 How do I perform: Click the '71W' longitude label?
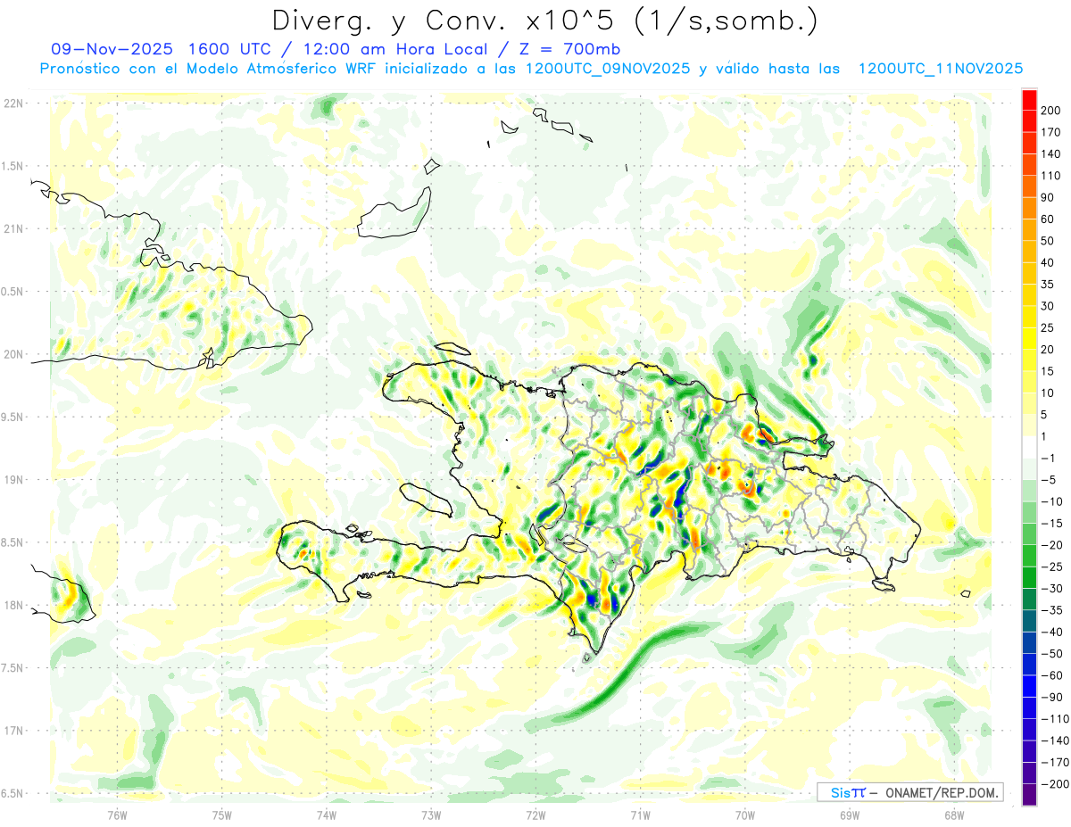coord(640,815)
